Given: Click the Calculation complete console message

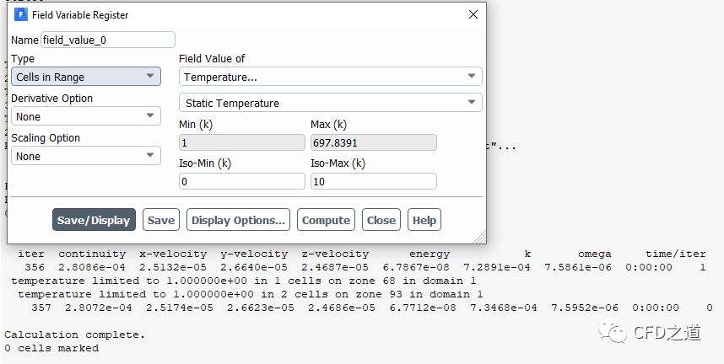Looking at the screenshot, I should tap(75, 335).
